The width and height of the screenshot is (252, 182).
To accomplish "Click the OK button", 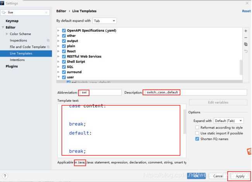I will pyautogui.click(x=196, y=176).
